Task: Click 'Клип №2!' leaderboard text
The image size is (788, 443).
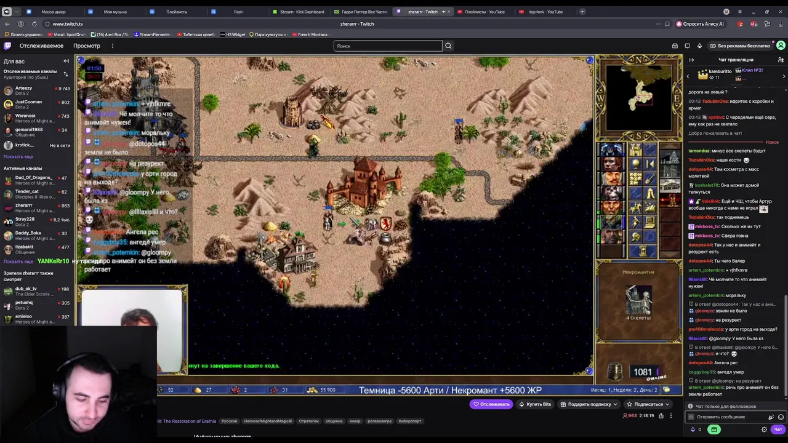Action: (x=752, y=71)
